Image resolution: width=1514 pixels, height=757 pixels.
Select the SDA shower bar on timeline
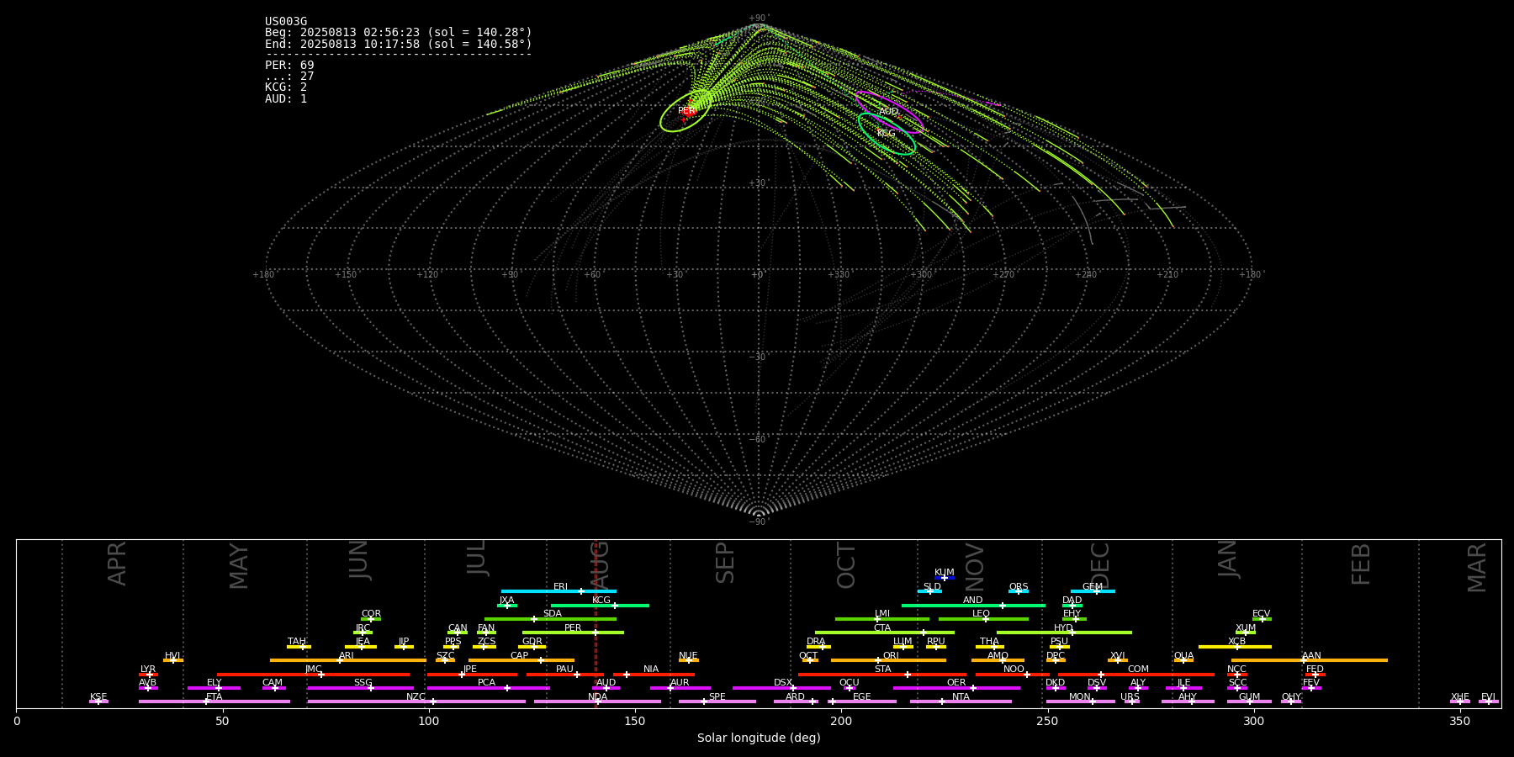[x=550, y=619]
